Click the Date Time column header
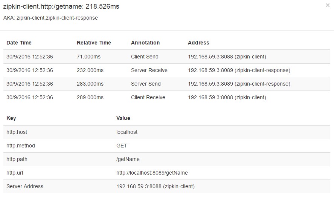The width and height of the screenshot is (334, 204). (19, 43)
